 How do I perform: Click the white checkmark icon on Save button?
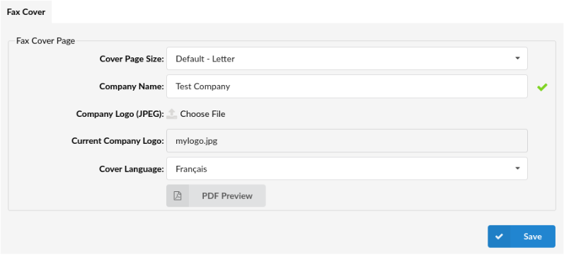[x=499, y=237]
